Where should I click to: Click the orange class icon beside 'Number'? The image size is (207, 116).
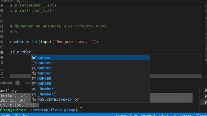[34, 73]
